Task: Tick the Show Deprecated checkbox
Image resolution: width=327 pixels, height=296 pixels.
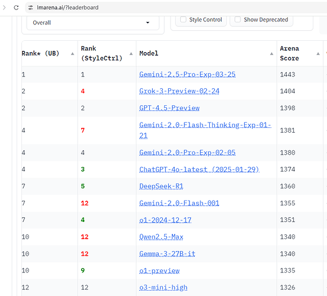Action: [x=238, y=20]
